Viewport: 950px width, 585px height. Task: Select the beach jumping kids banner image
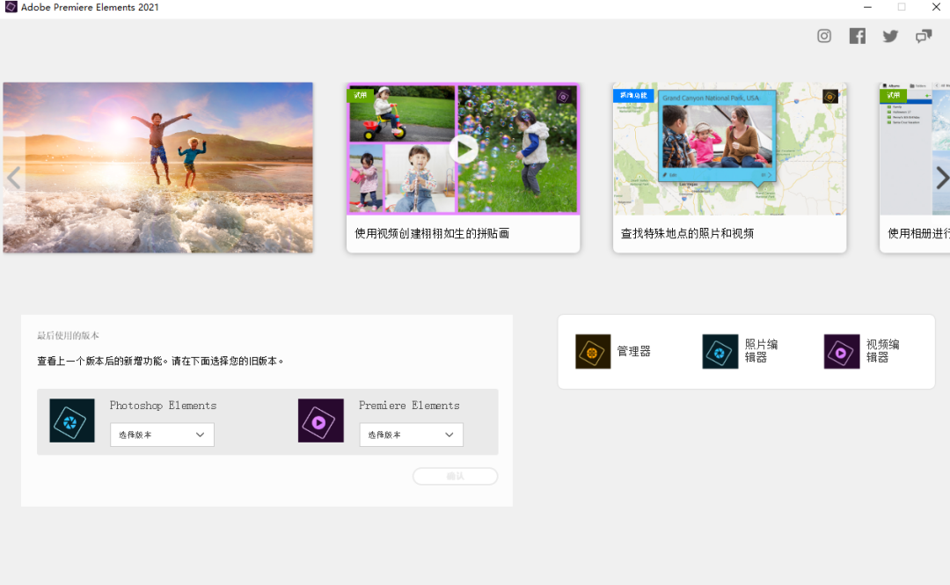click(x=158, y=167)
